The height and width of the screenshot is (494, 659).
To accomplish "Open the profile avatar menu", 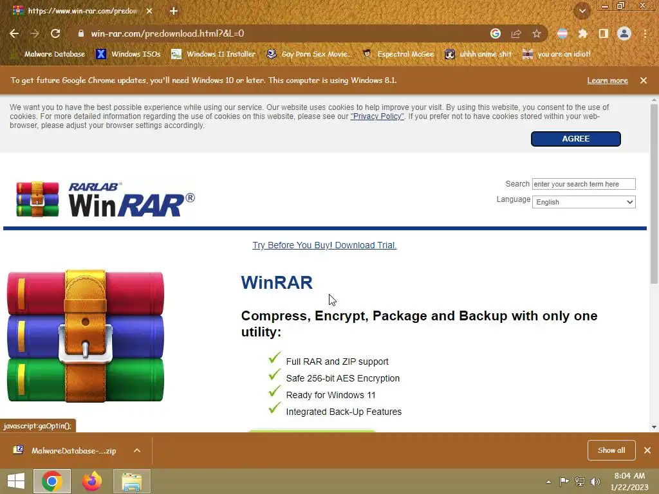I will coord(624,33).
